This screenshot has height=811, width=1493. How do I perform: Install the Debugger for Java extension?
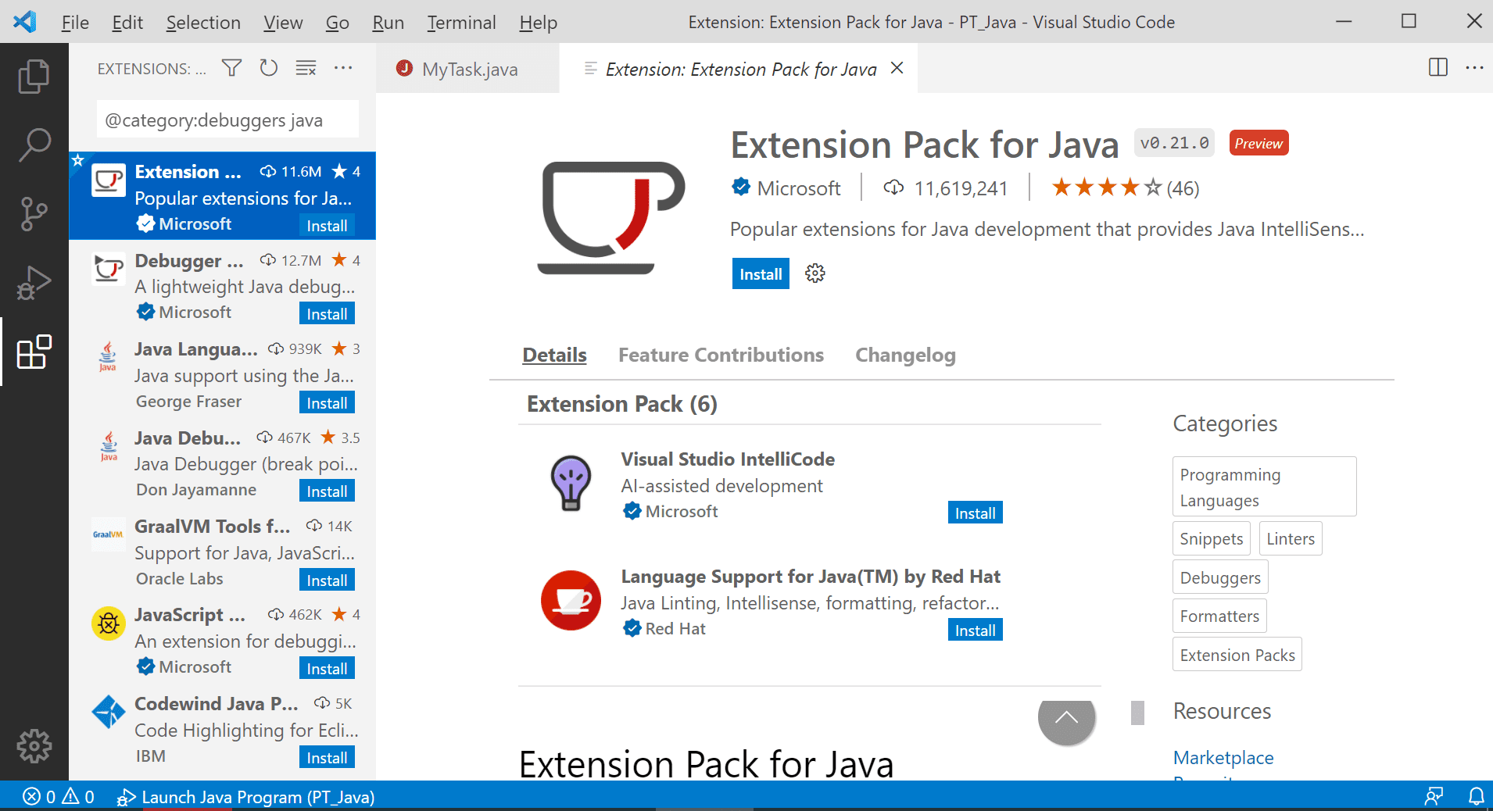[327, 313]
